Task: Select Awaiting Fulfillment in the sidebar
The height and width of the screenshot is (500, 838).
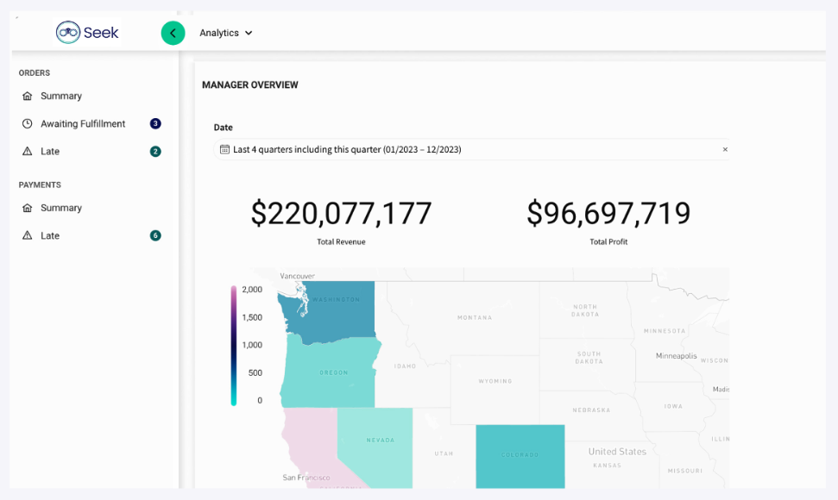Action: (x=82, y=123)
